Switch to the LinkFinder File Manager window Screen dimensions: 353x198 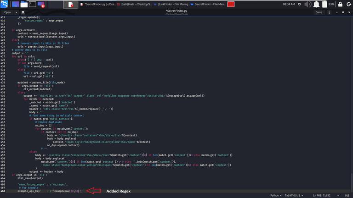[172, 4]
